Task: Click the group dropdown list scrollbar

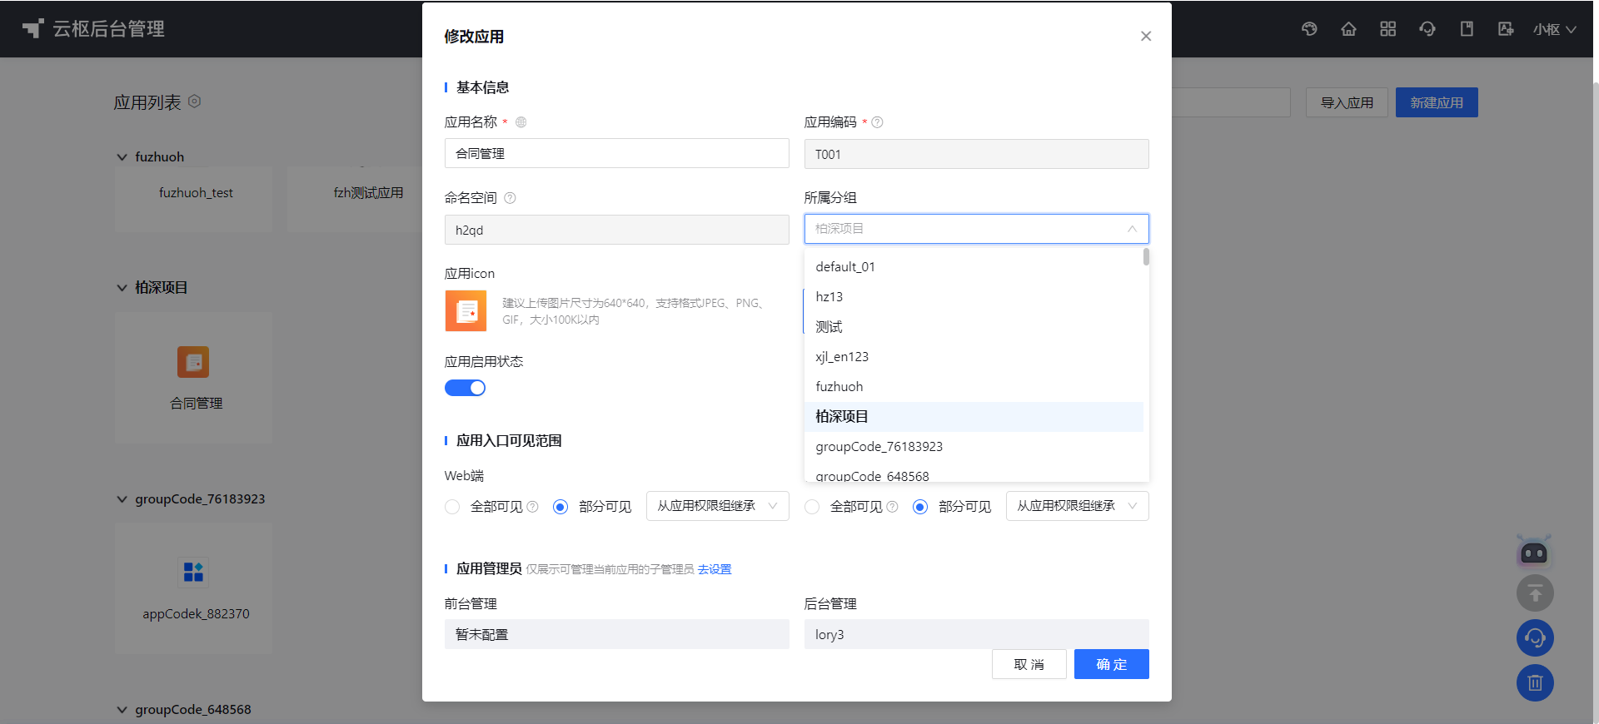Action: [x=1146, y=257]
